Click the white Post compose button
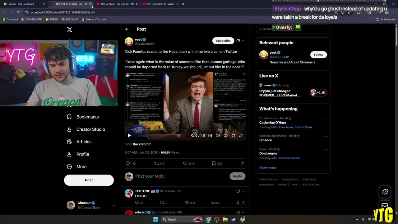 coord(89,180)
